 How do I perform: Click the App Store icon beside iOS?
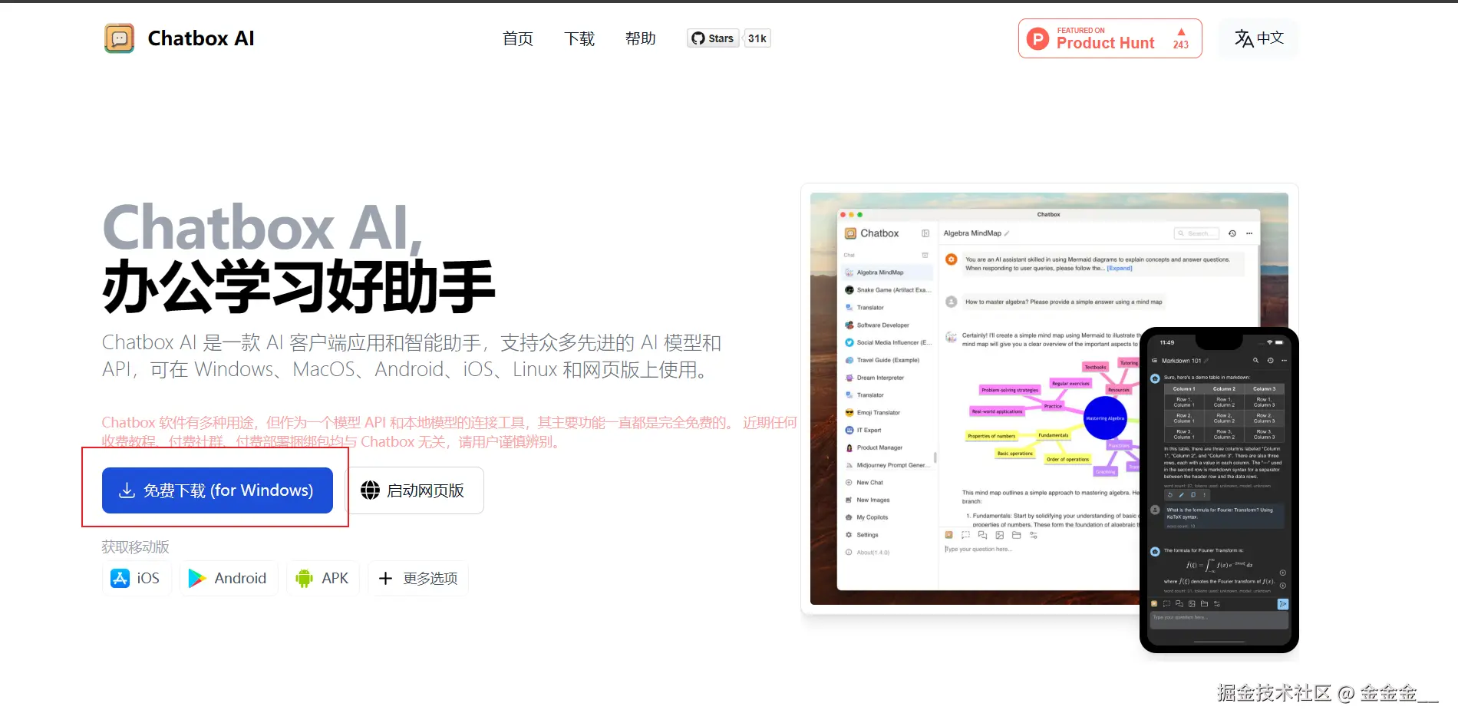(x=120, y=578)
